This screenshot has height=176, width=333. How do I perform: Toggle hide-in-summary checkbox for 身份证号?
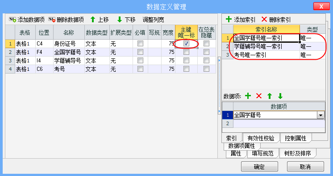click(206, 44)
